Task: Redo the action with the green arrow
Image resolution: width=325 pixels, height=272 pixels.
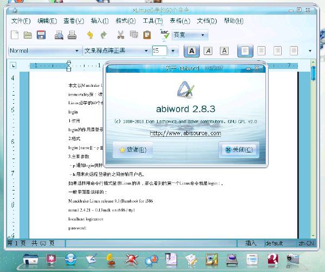Action: 103,35
